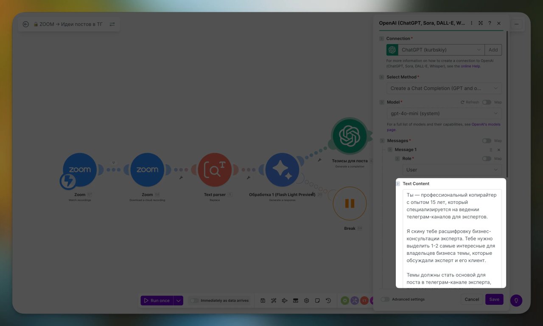Open scenario settings gear in bottom toolbar

pyautogui.click(x=306, y=301)
